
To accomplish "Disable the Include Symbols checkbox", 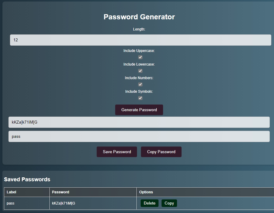I will click(x=140, y=98).
